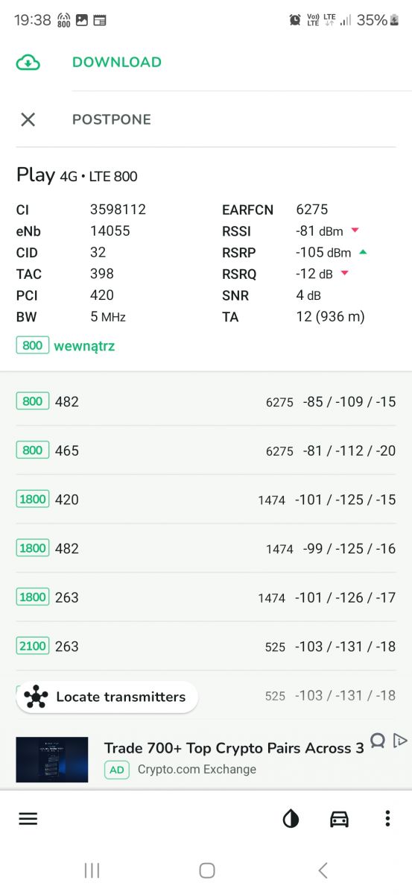Open the three-dot overflow menu
Viewport: 412px width, 895px height.
pyautogui.click(x=387, y=819)
